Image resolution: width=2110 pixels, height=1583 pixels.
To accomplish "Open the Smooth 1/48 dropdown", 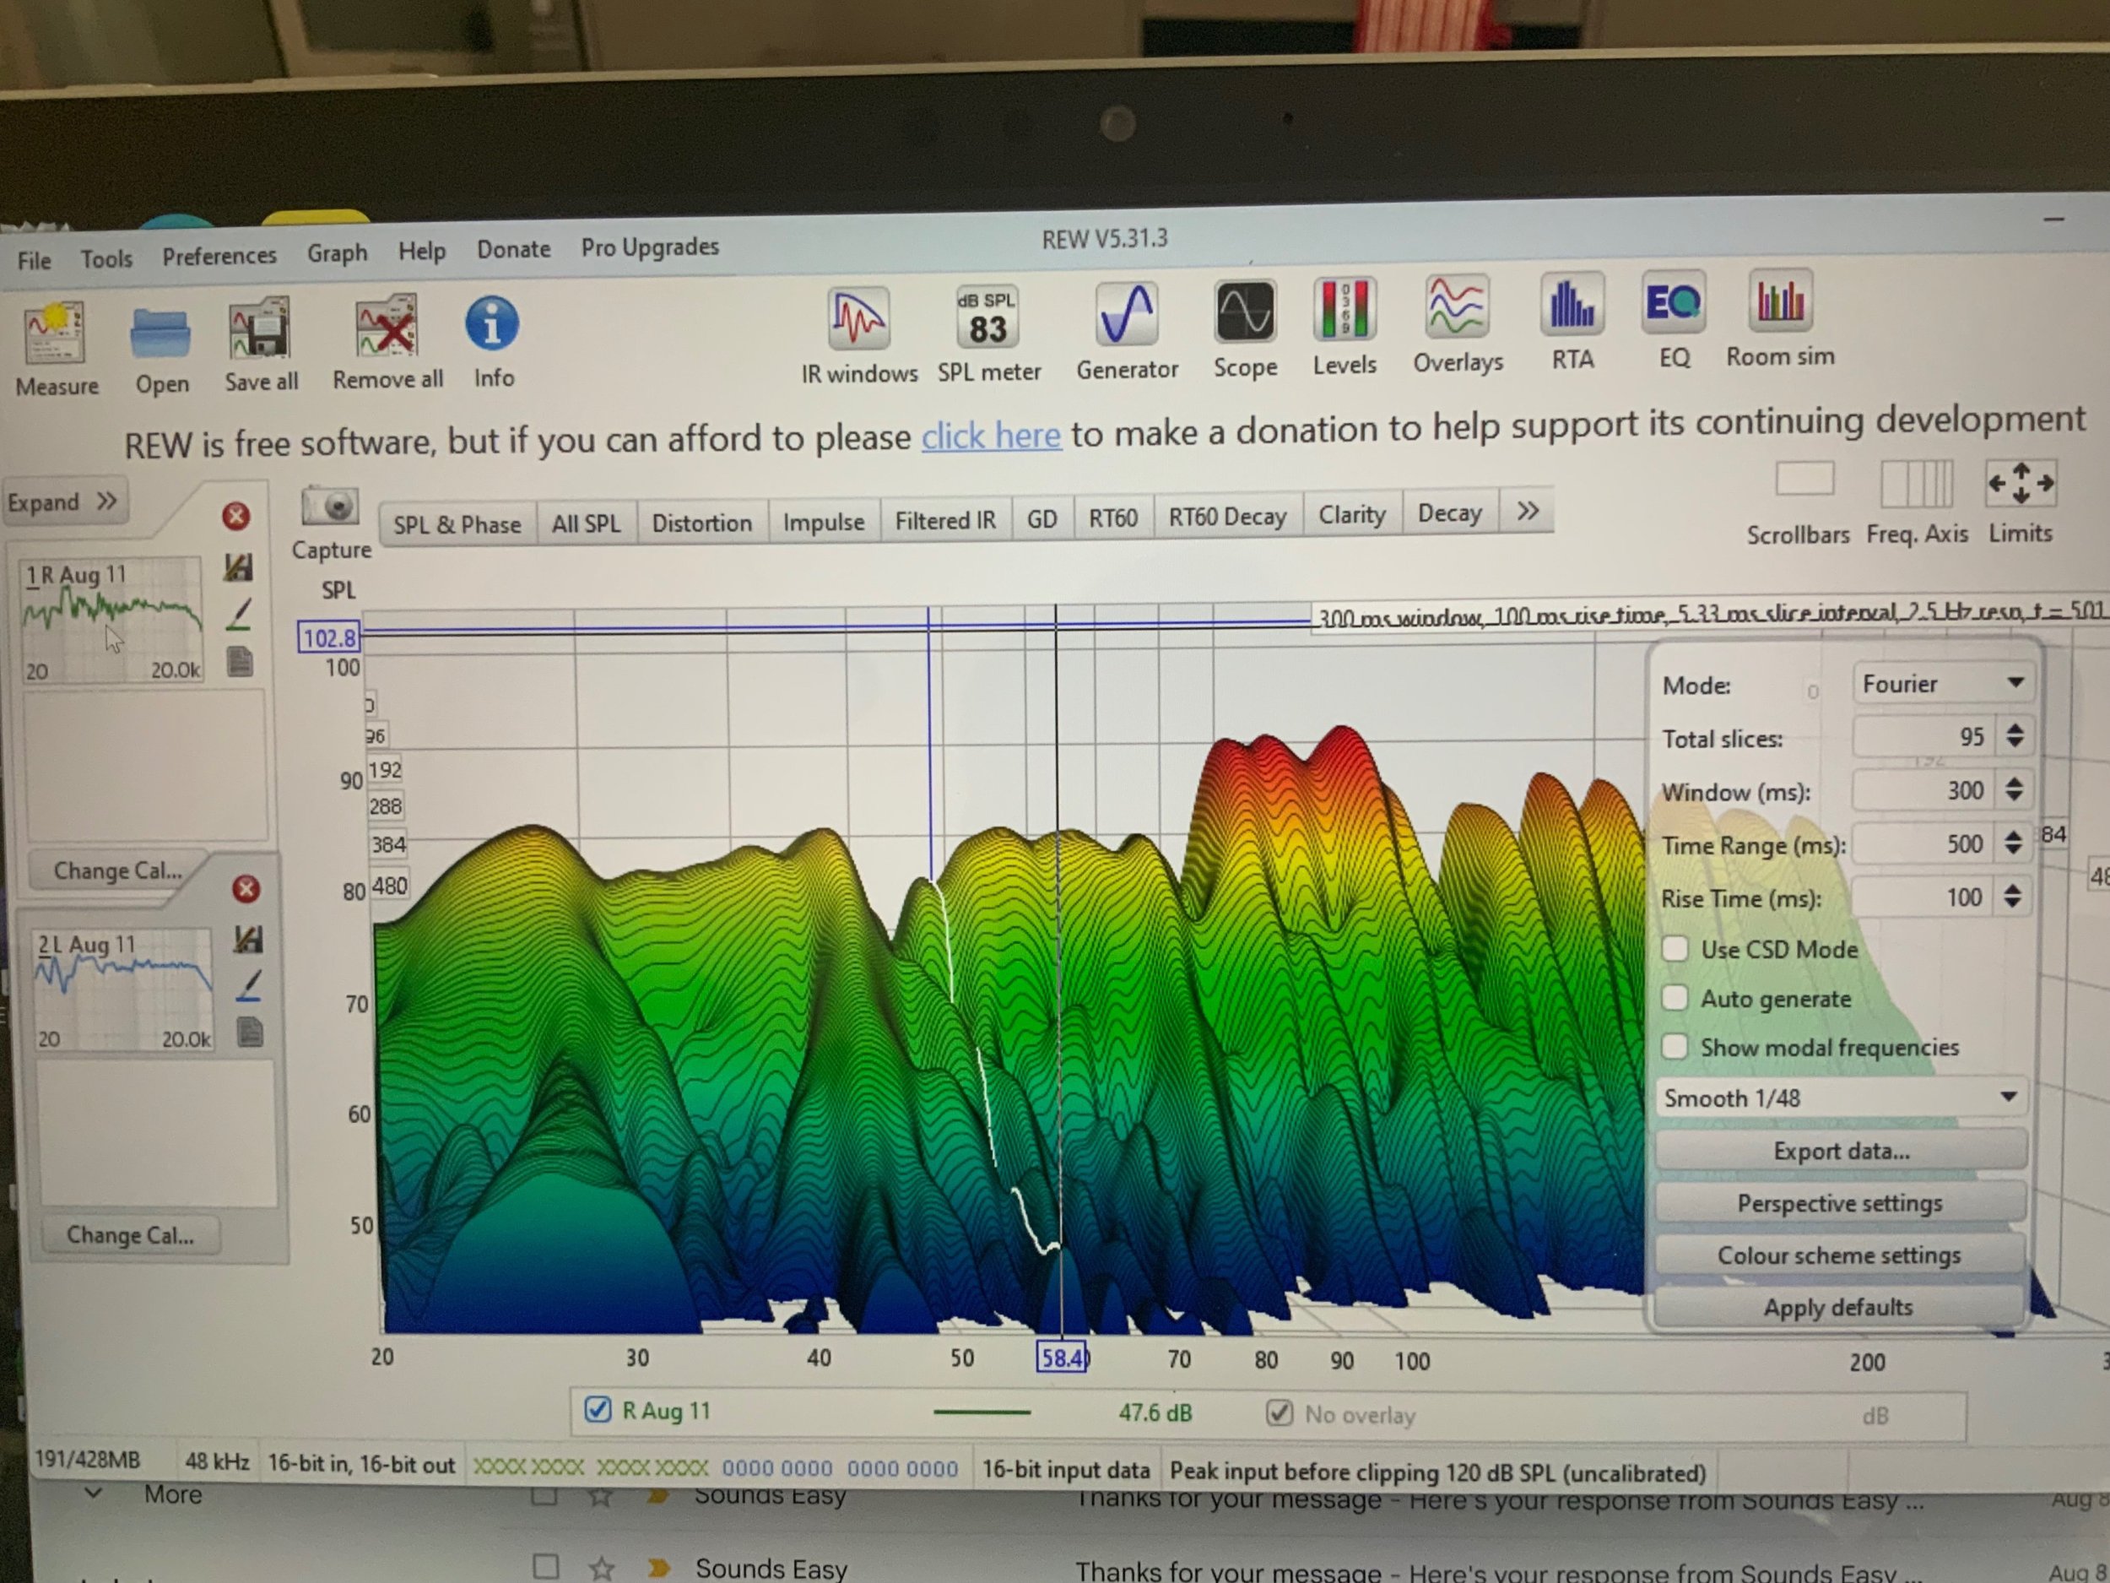I will 1839,1098.
